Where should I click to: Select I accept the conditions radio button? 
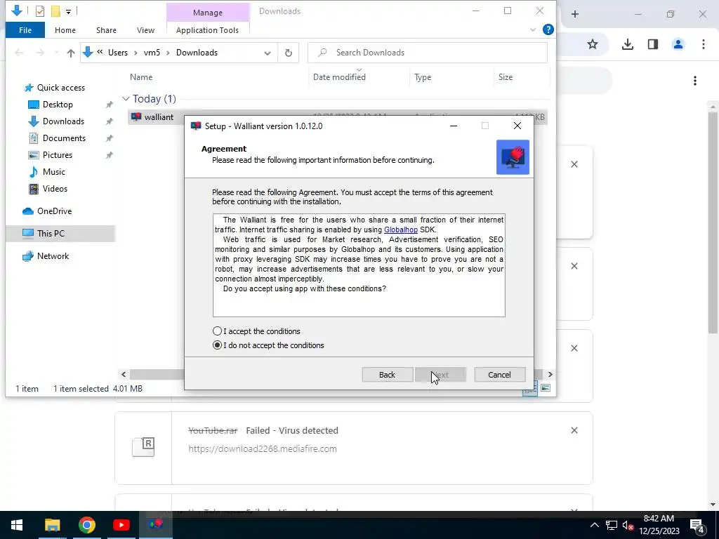[218, 331]
